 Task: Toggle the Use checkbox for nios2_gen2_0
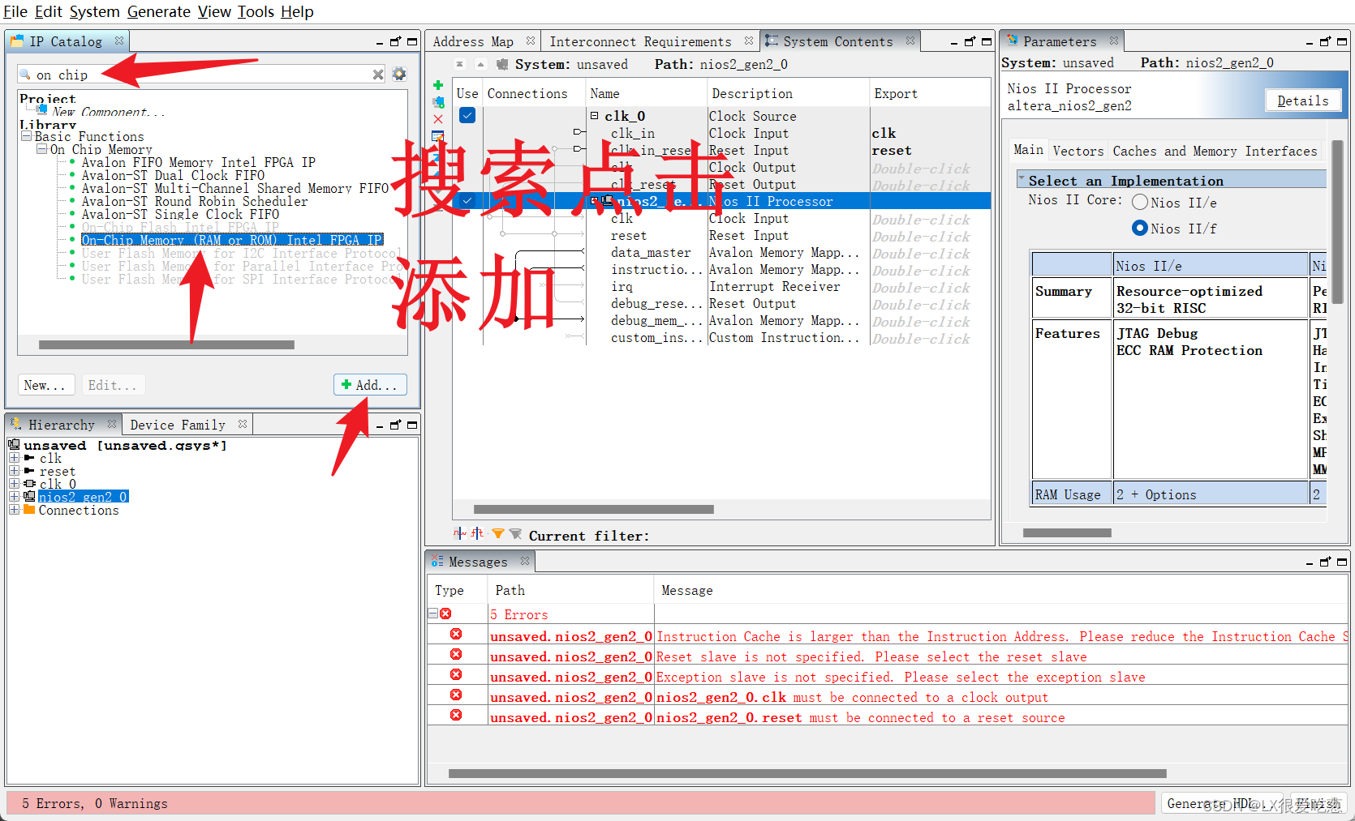coord(467,200)
